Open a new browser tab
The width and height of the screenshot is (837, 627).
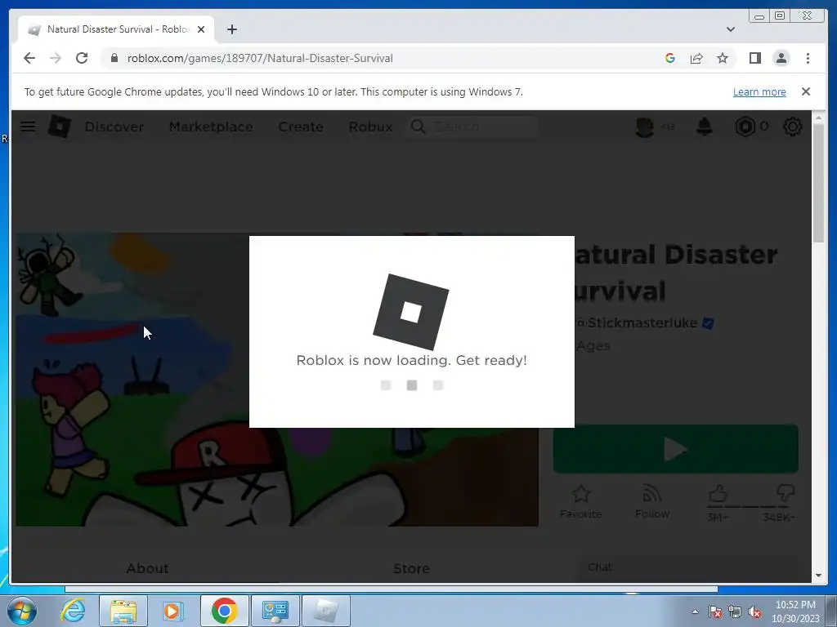(231, 29)
